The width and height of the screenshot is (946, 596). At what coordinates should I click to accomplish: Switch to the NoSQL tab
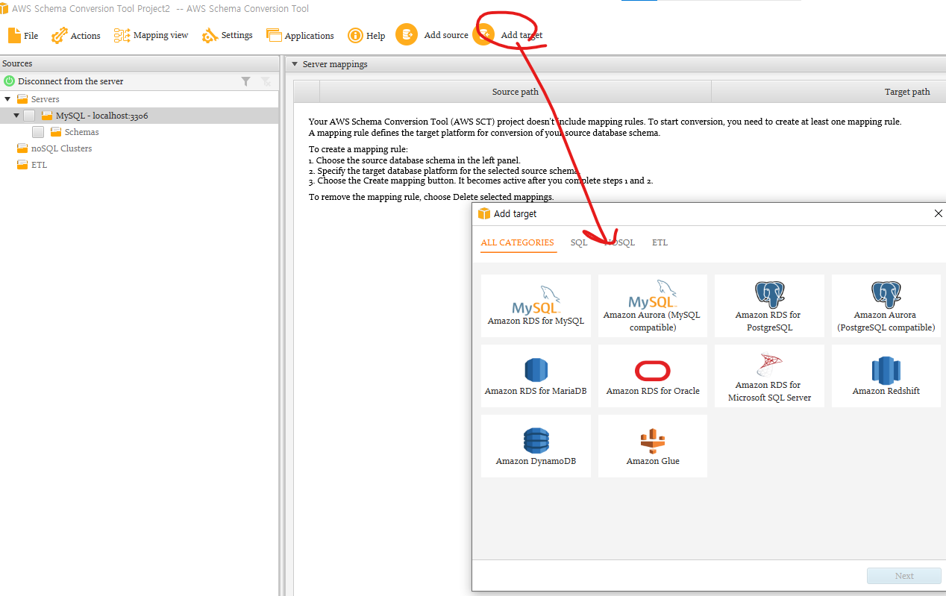tap(619, 242)
